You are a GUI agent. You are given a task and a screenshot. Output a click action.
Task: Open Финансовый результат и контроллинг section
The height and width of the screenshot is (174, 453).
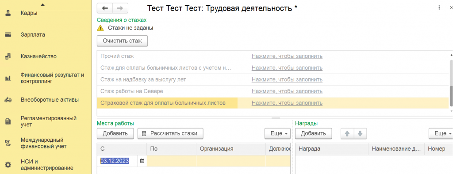click(52, 78)
